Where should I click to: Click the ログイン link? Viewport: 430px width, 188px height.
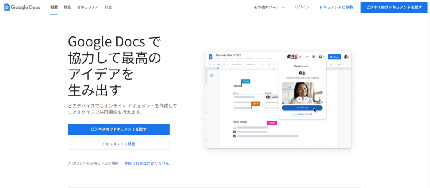point(302,7)
